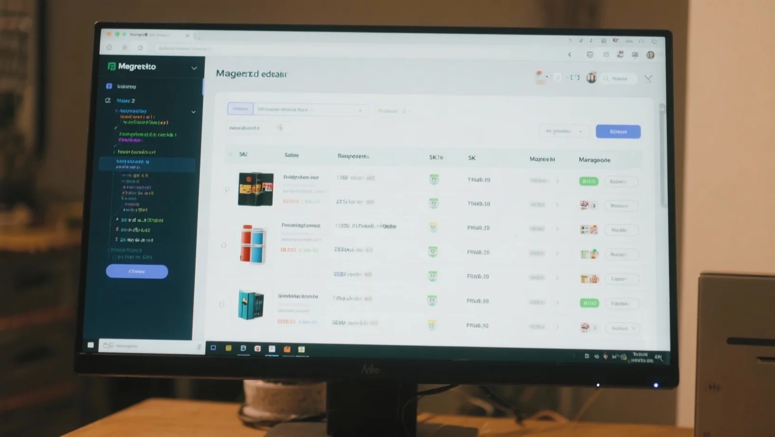
Task: Select the radio button beside red-blue product
Action: [x=224, y=245]
